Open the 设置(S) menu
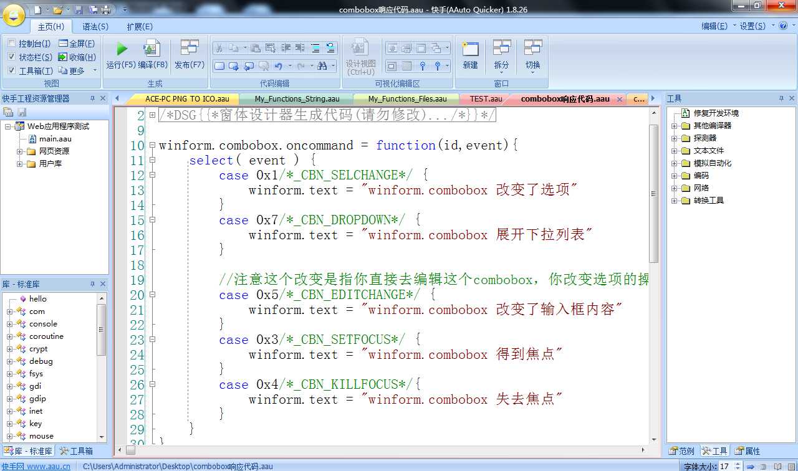 click(755, 26)
